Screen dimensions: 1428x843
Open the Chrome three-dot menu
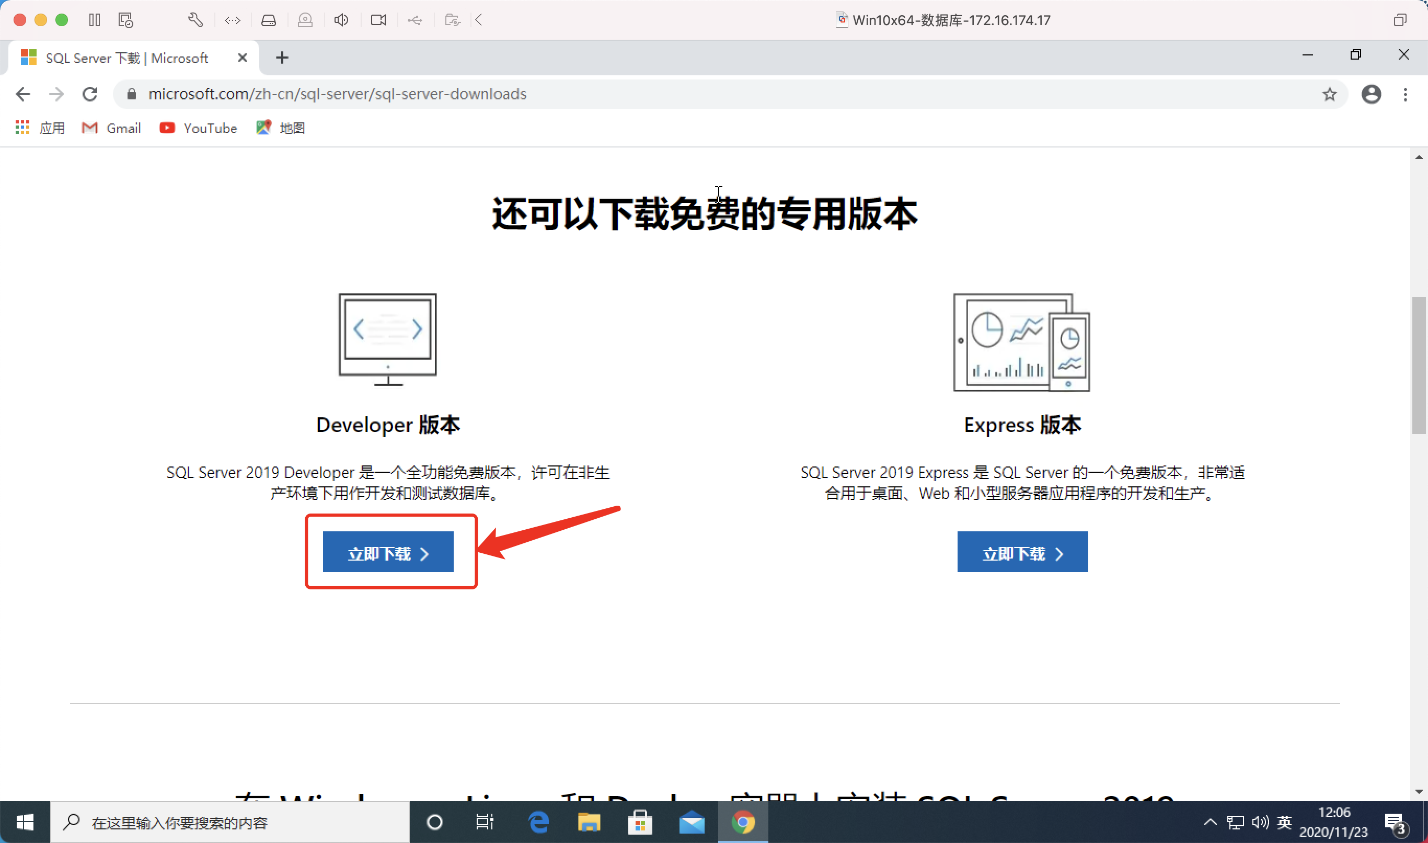coord(1406,94)
